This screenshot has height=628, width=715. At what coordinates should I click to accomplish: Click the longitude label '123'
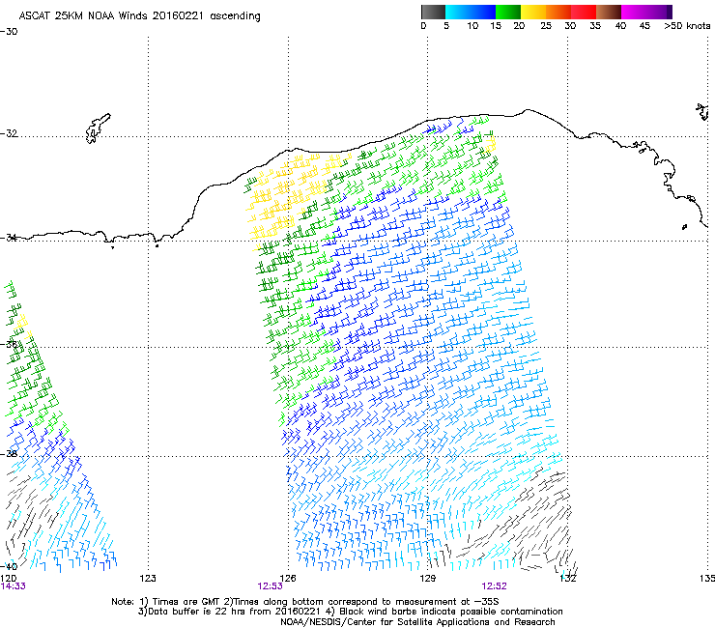coord(148,579)
